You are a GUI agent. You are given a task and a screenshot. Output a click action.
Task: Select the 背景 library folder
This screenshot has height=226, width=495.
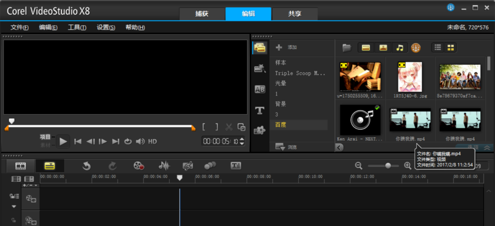pyautogui.click(x=281, y=104)
